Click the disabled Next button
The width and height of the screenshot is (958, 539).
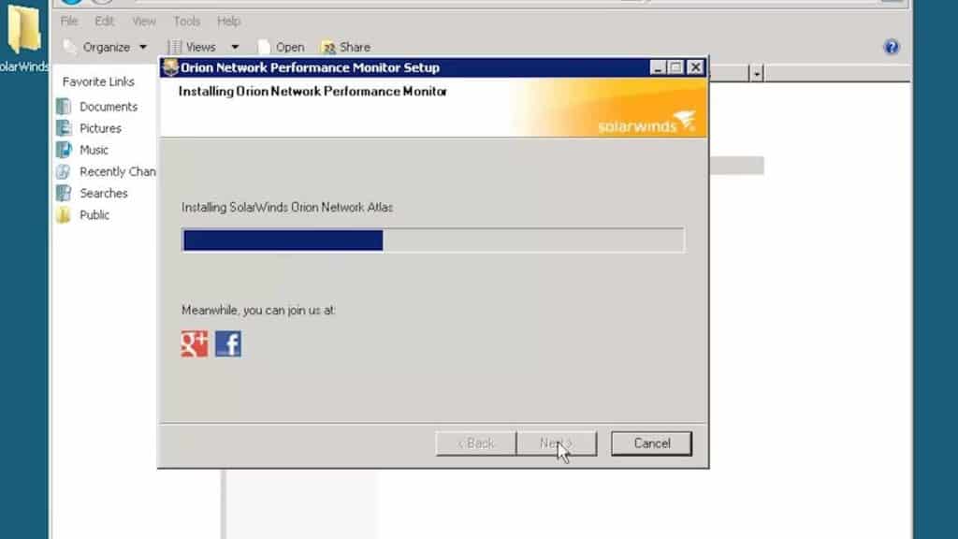tap(557, 444)
